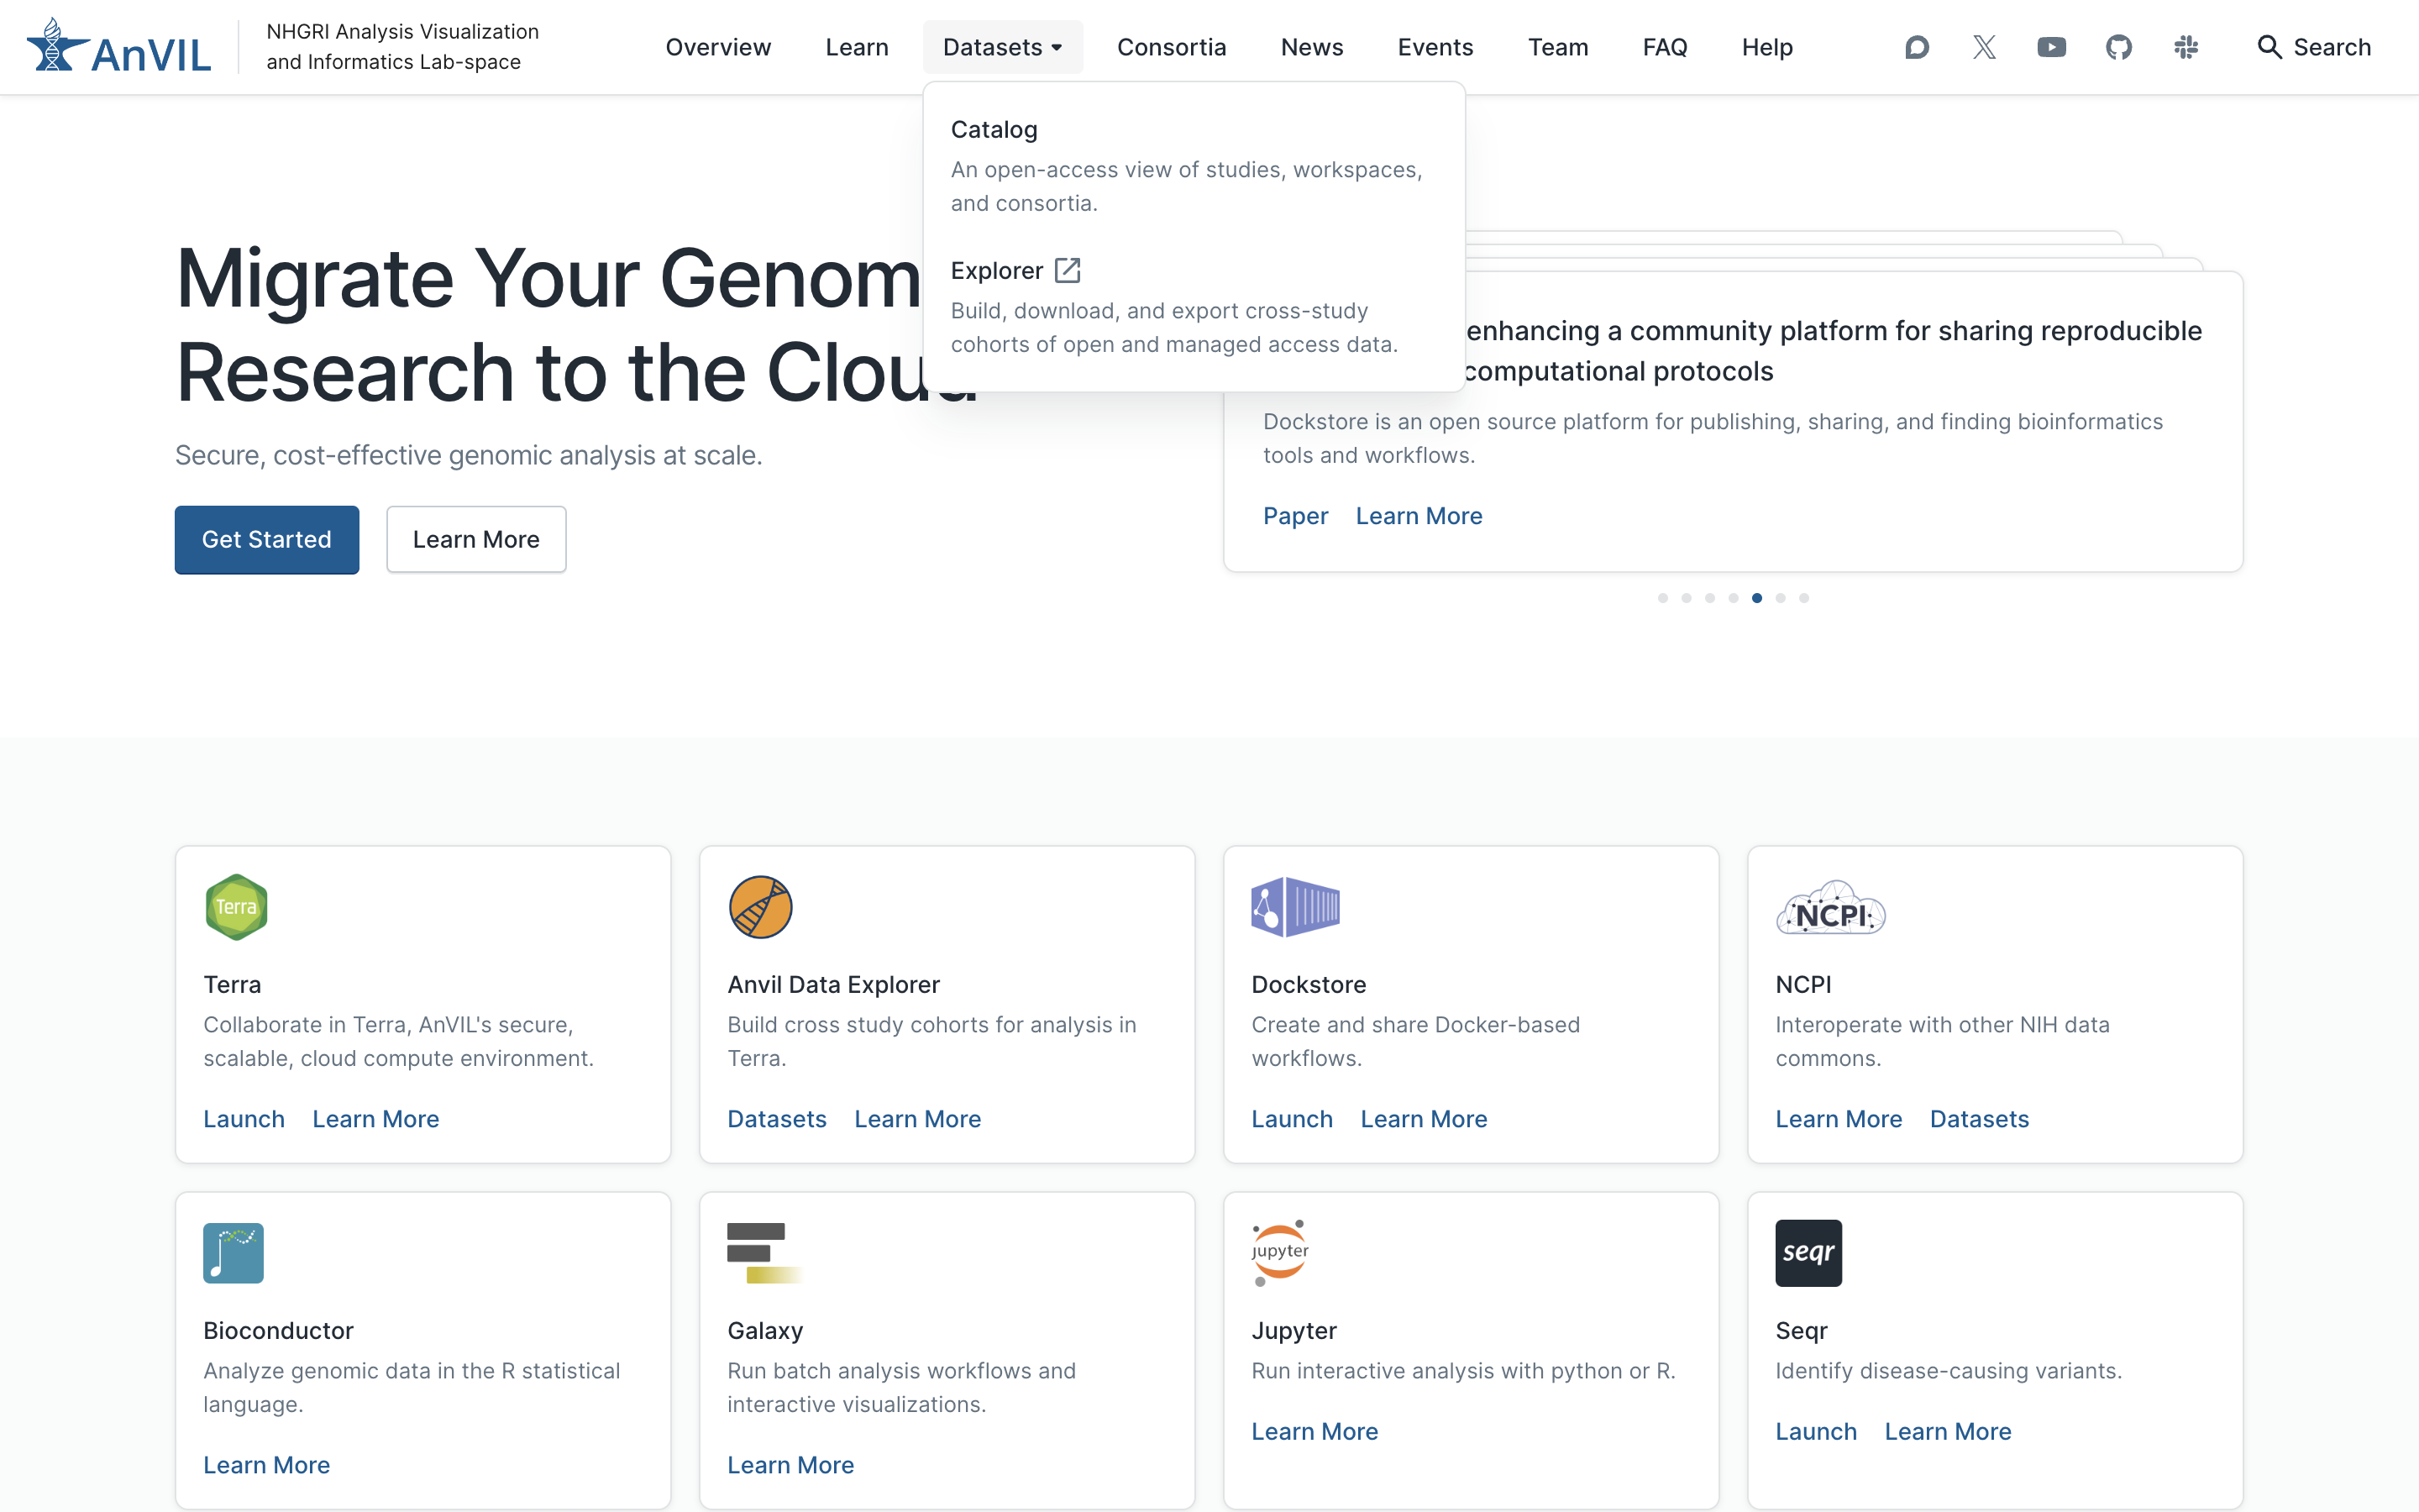Click the Jupyter application icon
Screen dimensions: 2419x1512
(x=1280, y=1251)
